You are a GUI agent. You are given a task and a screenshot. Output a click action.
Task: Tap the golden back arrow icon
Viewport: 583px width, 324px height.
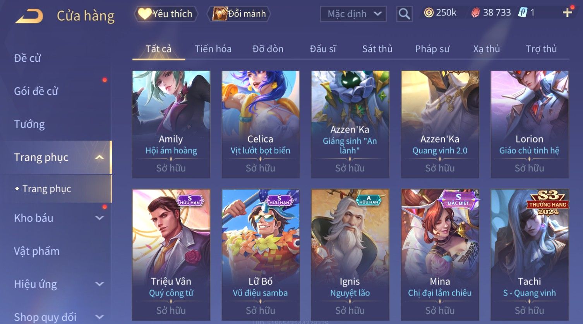tap(29, 16)
